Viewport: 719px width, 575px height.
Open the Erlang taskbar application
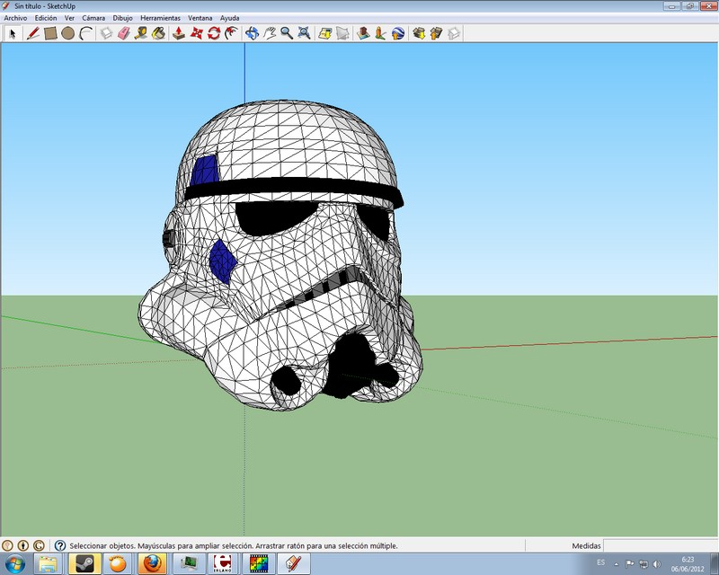[x=223, y=563]
